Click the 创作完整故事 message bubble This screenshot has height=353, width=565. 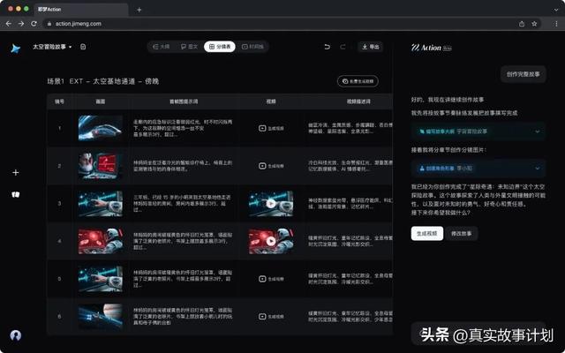point(523,74)
